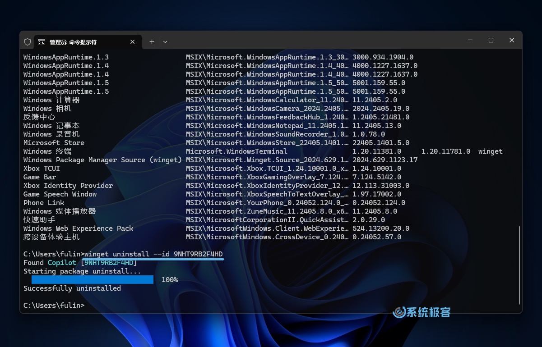Click version '2024.629.1123.17'
542x347 pixels.
tap(385, 160)
